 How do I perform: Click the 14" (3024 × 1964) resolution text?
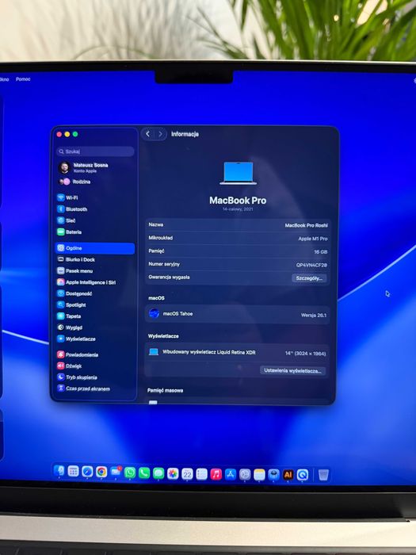[305, 354]
